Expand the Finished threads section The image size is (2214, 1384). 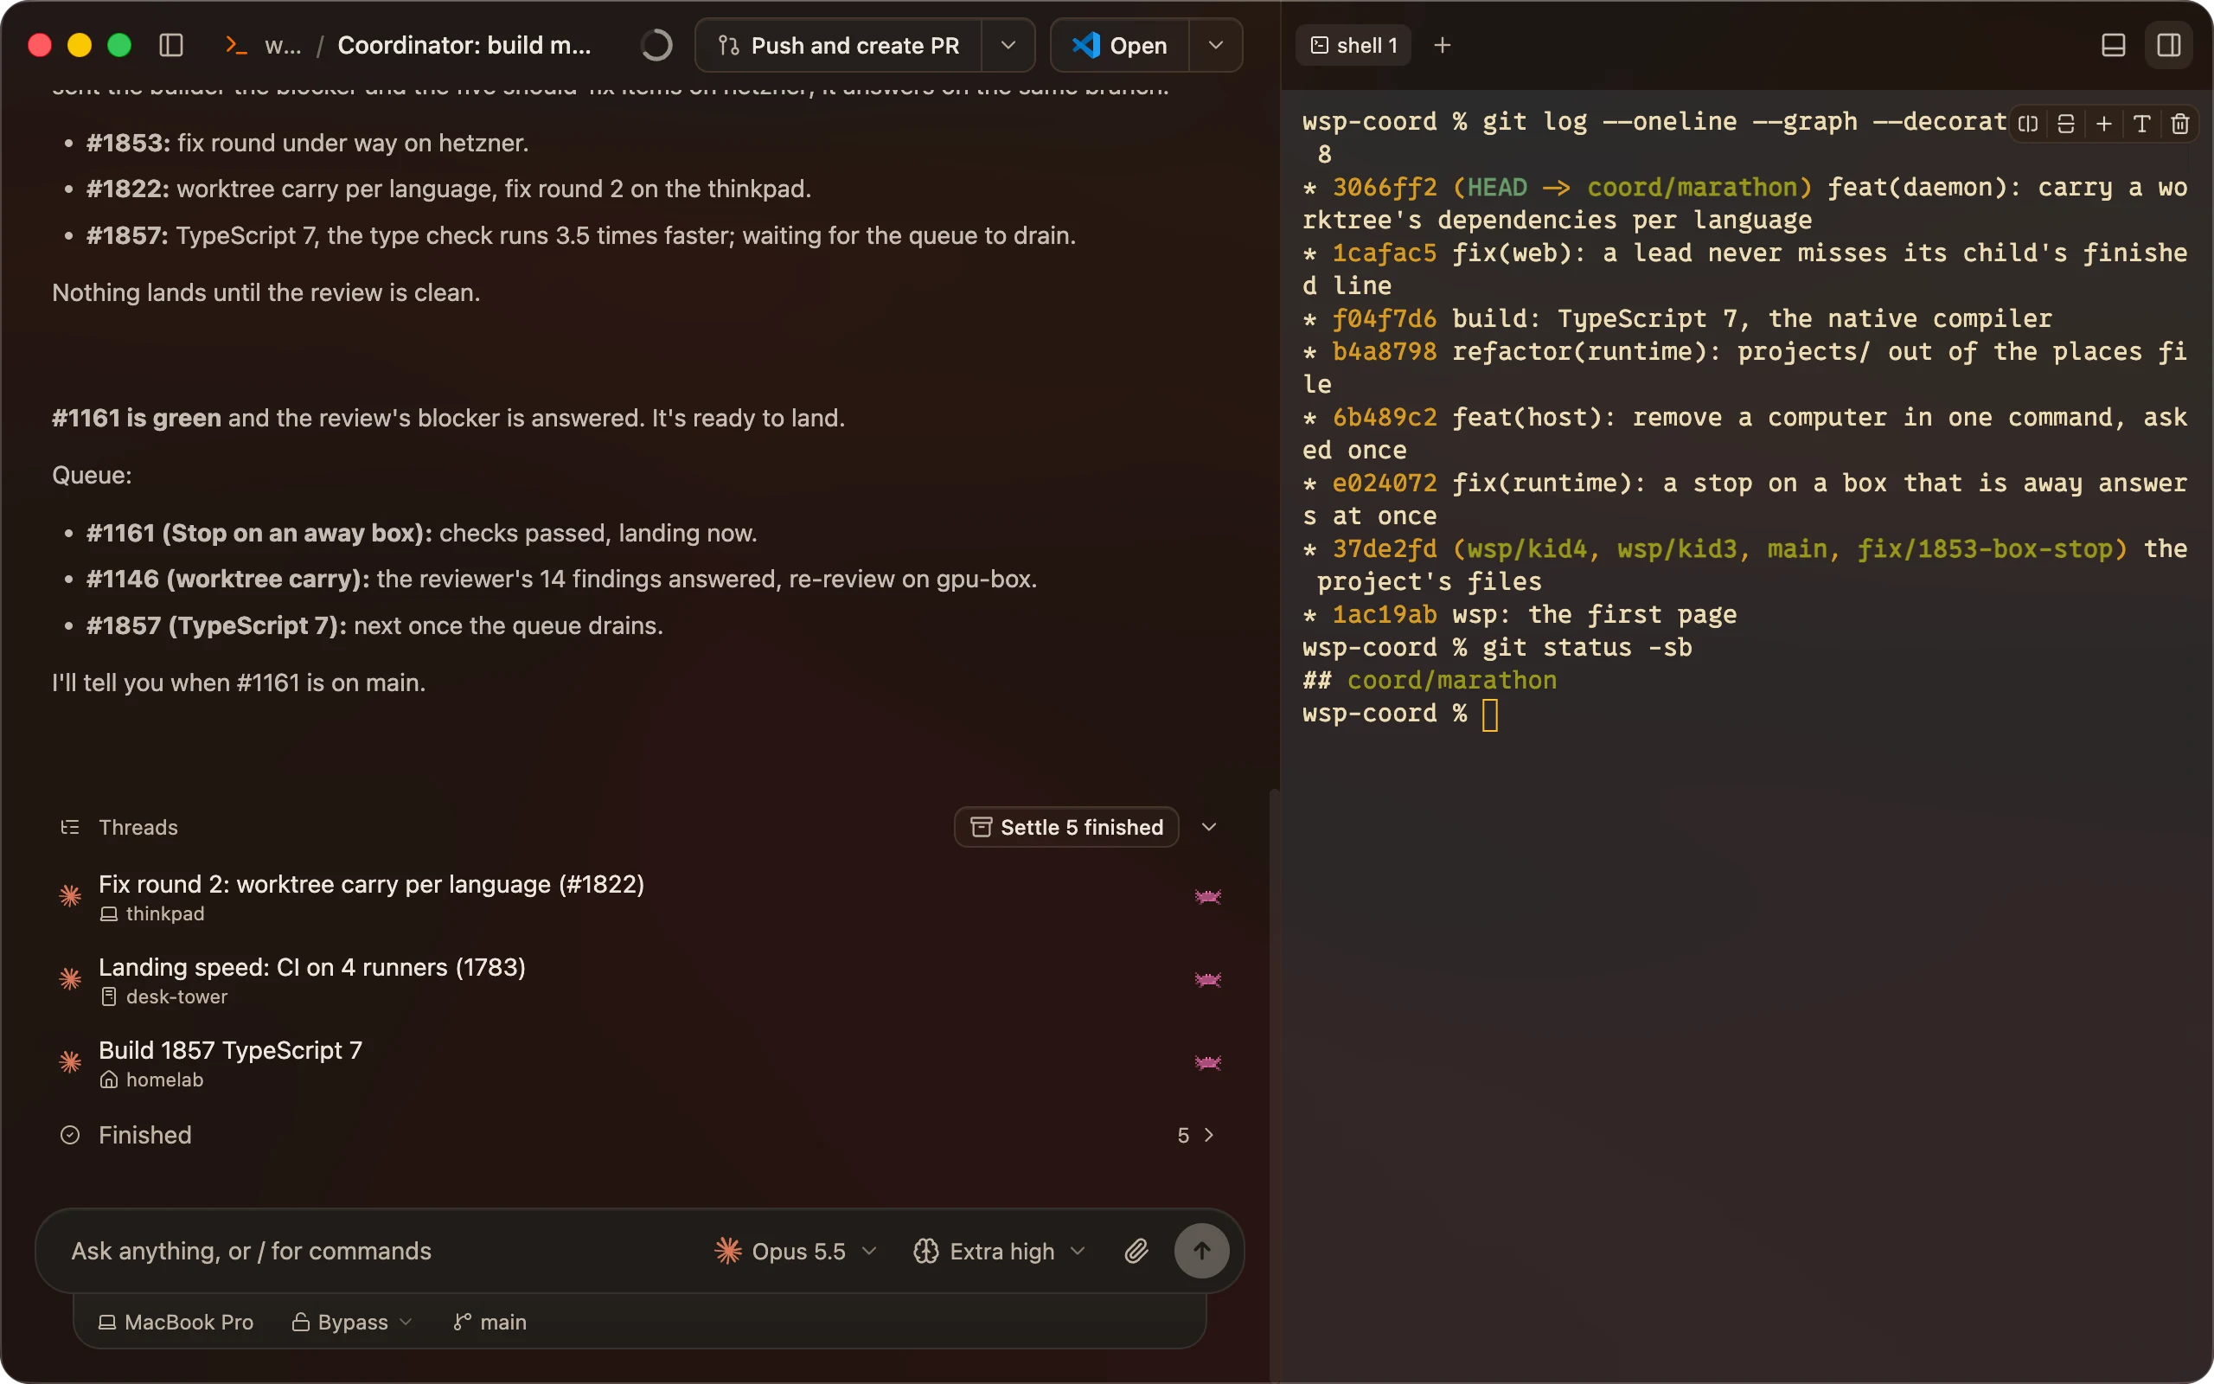pyautogui.click(x=638, y=1135)
